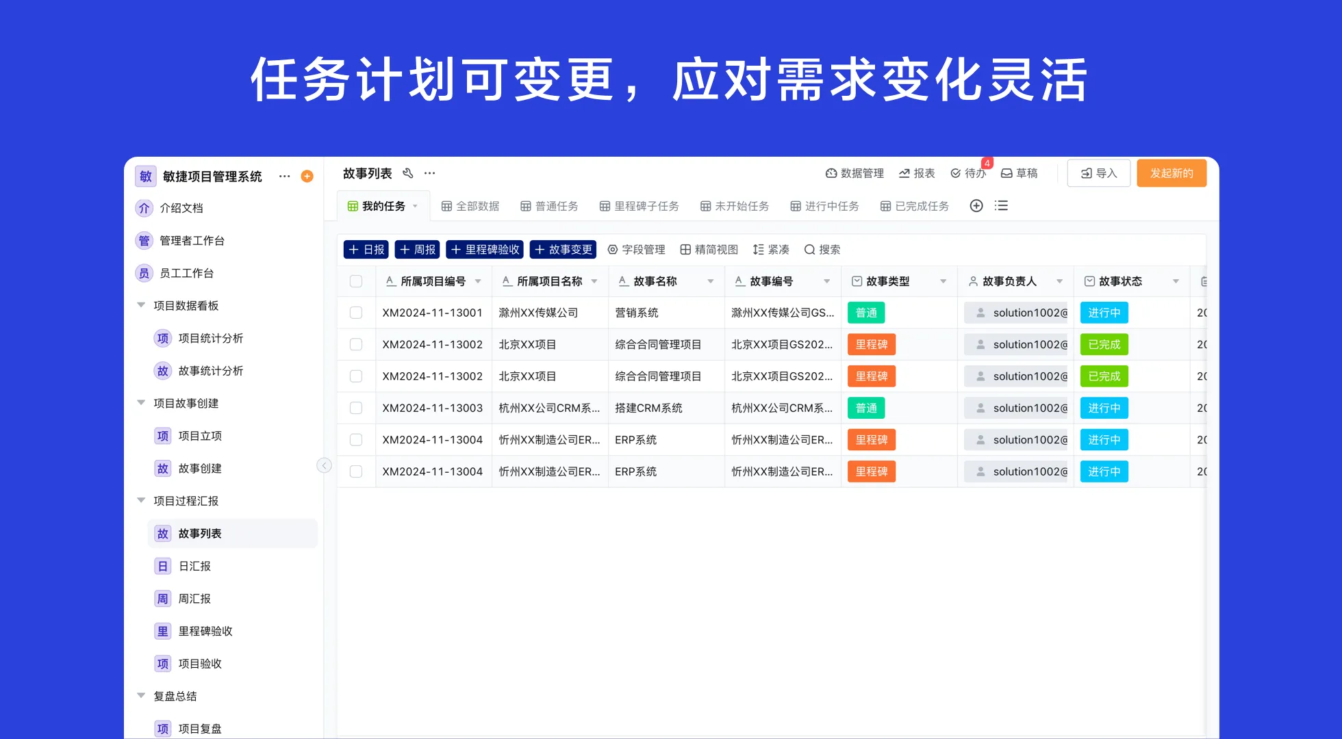Viewport: 1342px width, 739px height.
Task: Collapse the 项目数据看板 section
Action: 141,305
